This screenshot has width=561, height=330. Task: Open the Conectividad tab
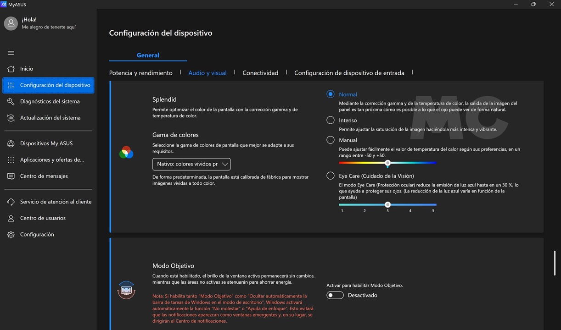260,73
